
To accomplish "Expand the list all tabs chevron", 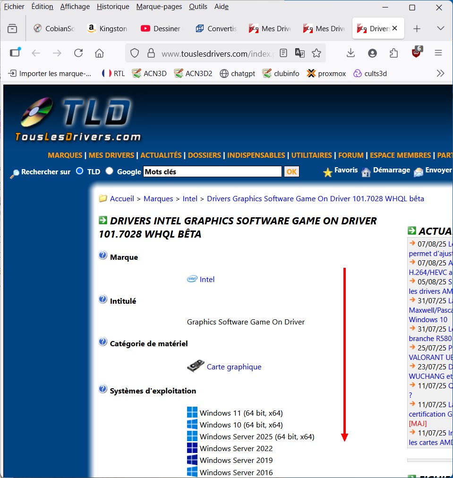I will pyautogui.click(x=440, y=28).
